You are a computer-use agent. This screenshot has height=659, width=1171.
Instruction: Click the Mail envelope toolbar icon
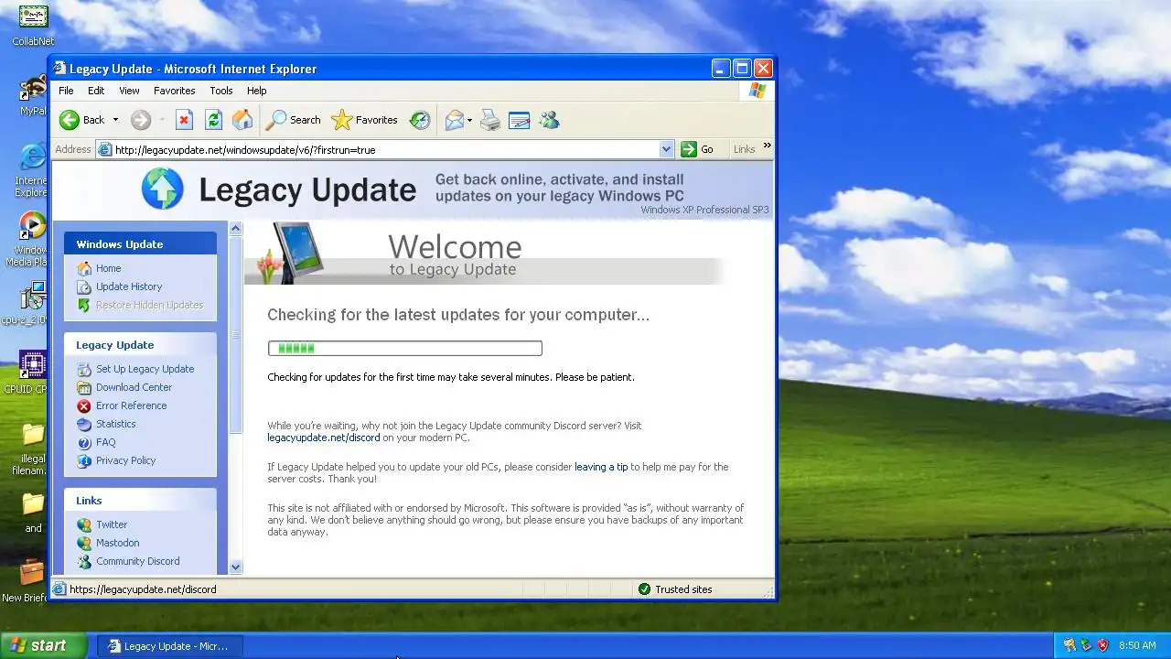pyautogui.click(x=454, y=120)
